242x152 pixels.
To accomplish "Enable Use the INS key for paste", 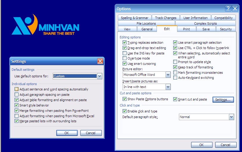I will 124,53.
